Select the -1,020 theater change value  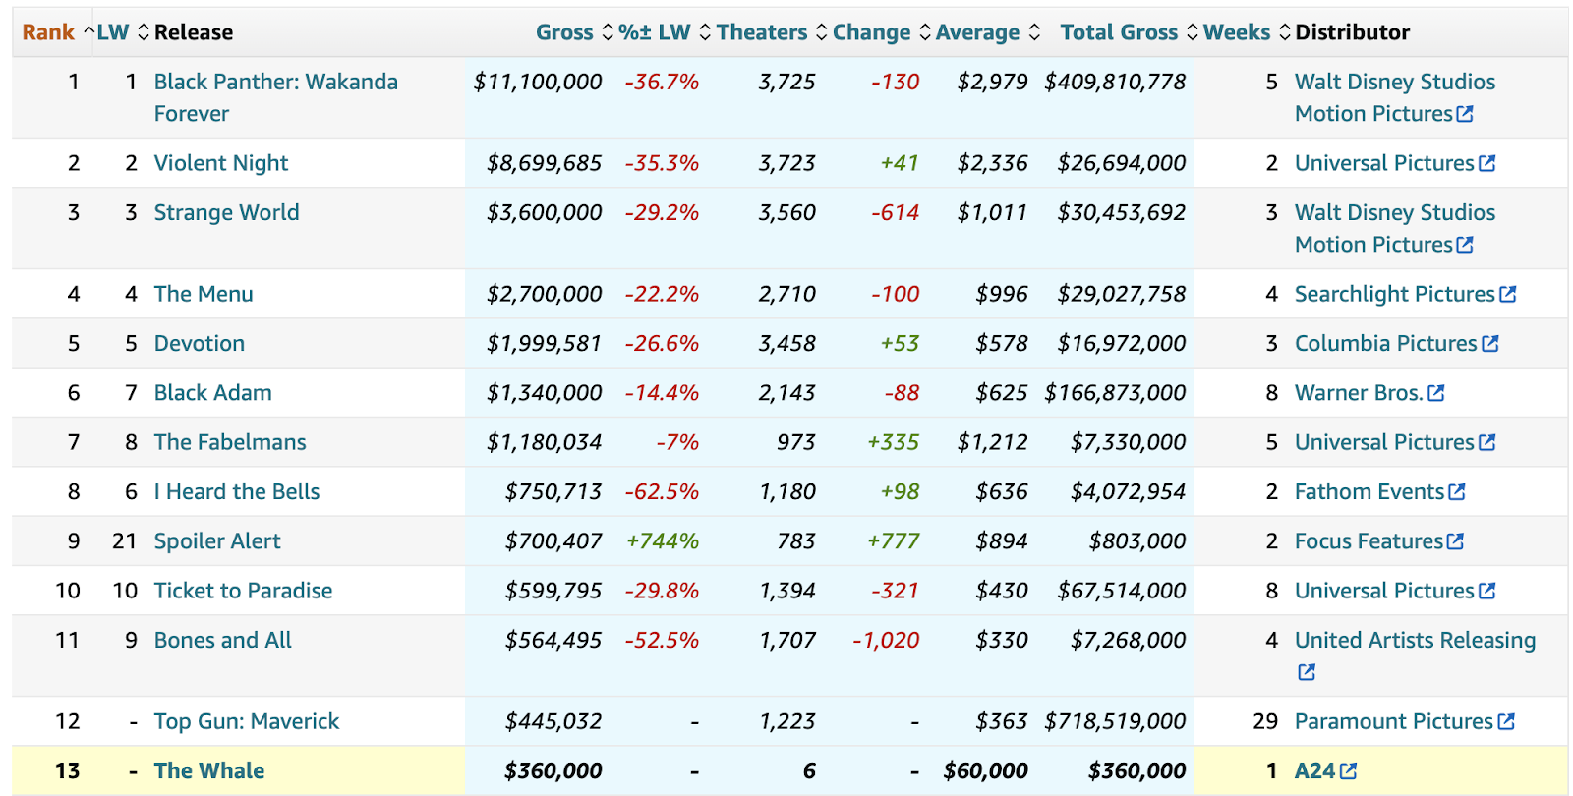point(886,640)
